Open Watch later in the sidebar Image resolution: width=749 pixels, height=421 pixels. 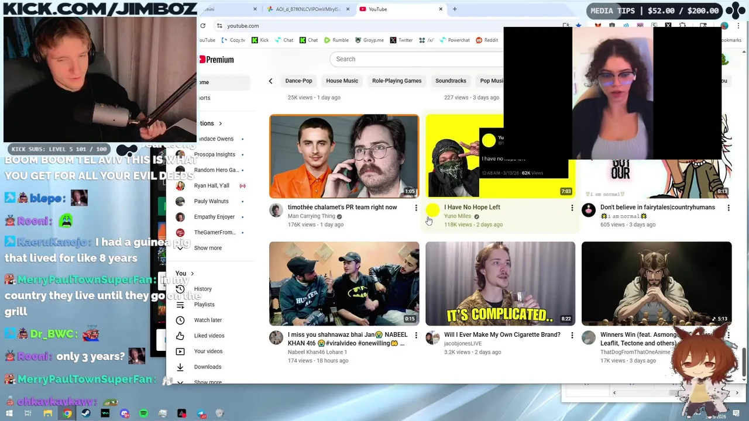212,320
